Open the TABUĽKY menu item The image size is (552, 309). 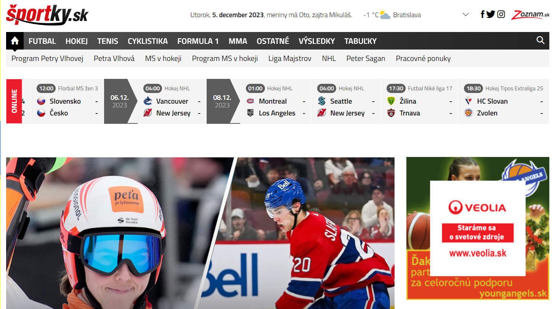360,41
